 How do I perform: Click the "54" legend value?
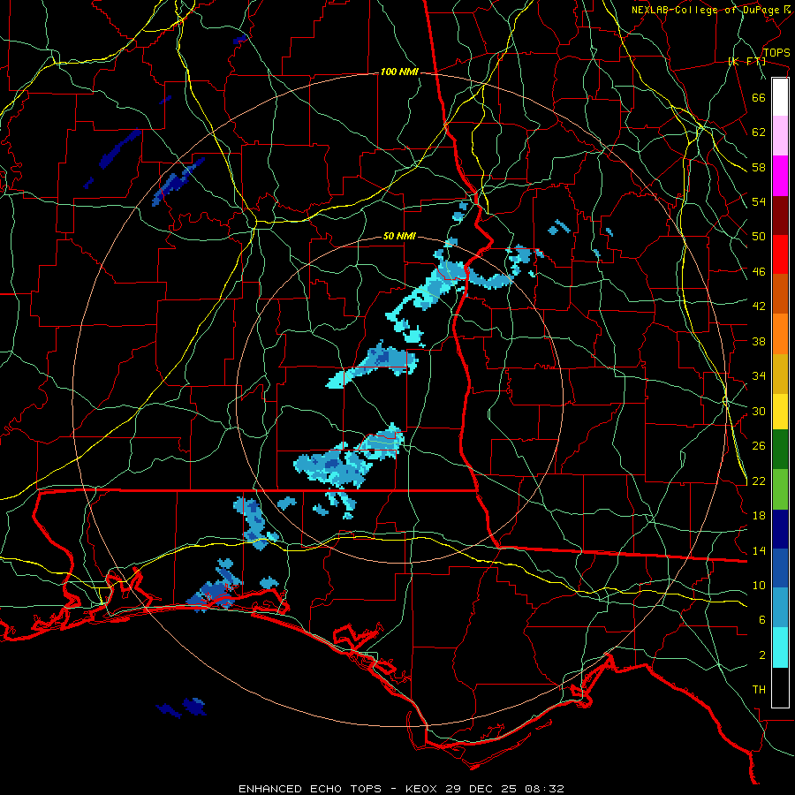point(759,201)
